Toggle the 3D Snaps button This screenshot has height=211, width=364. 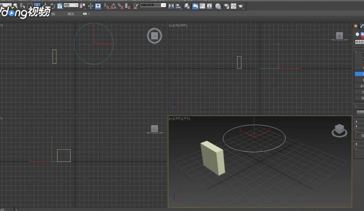click(107, 6)
